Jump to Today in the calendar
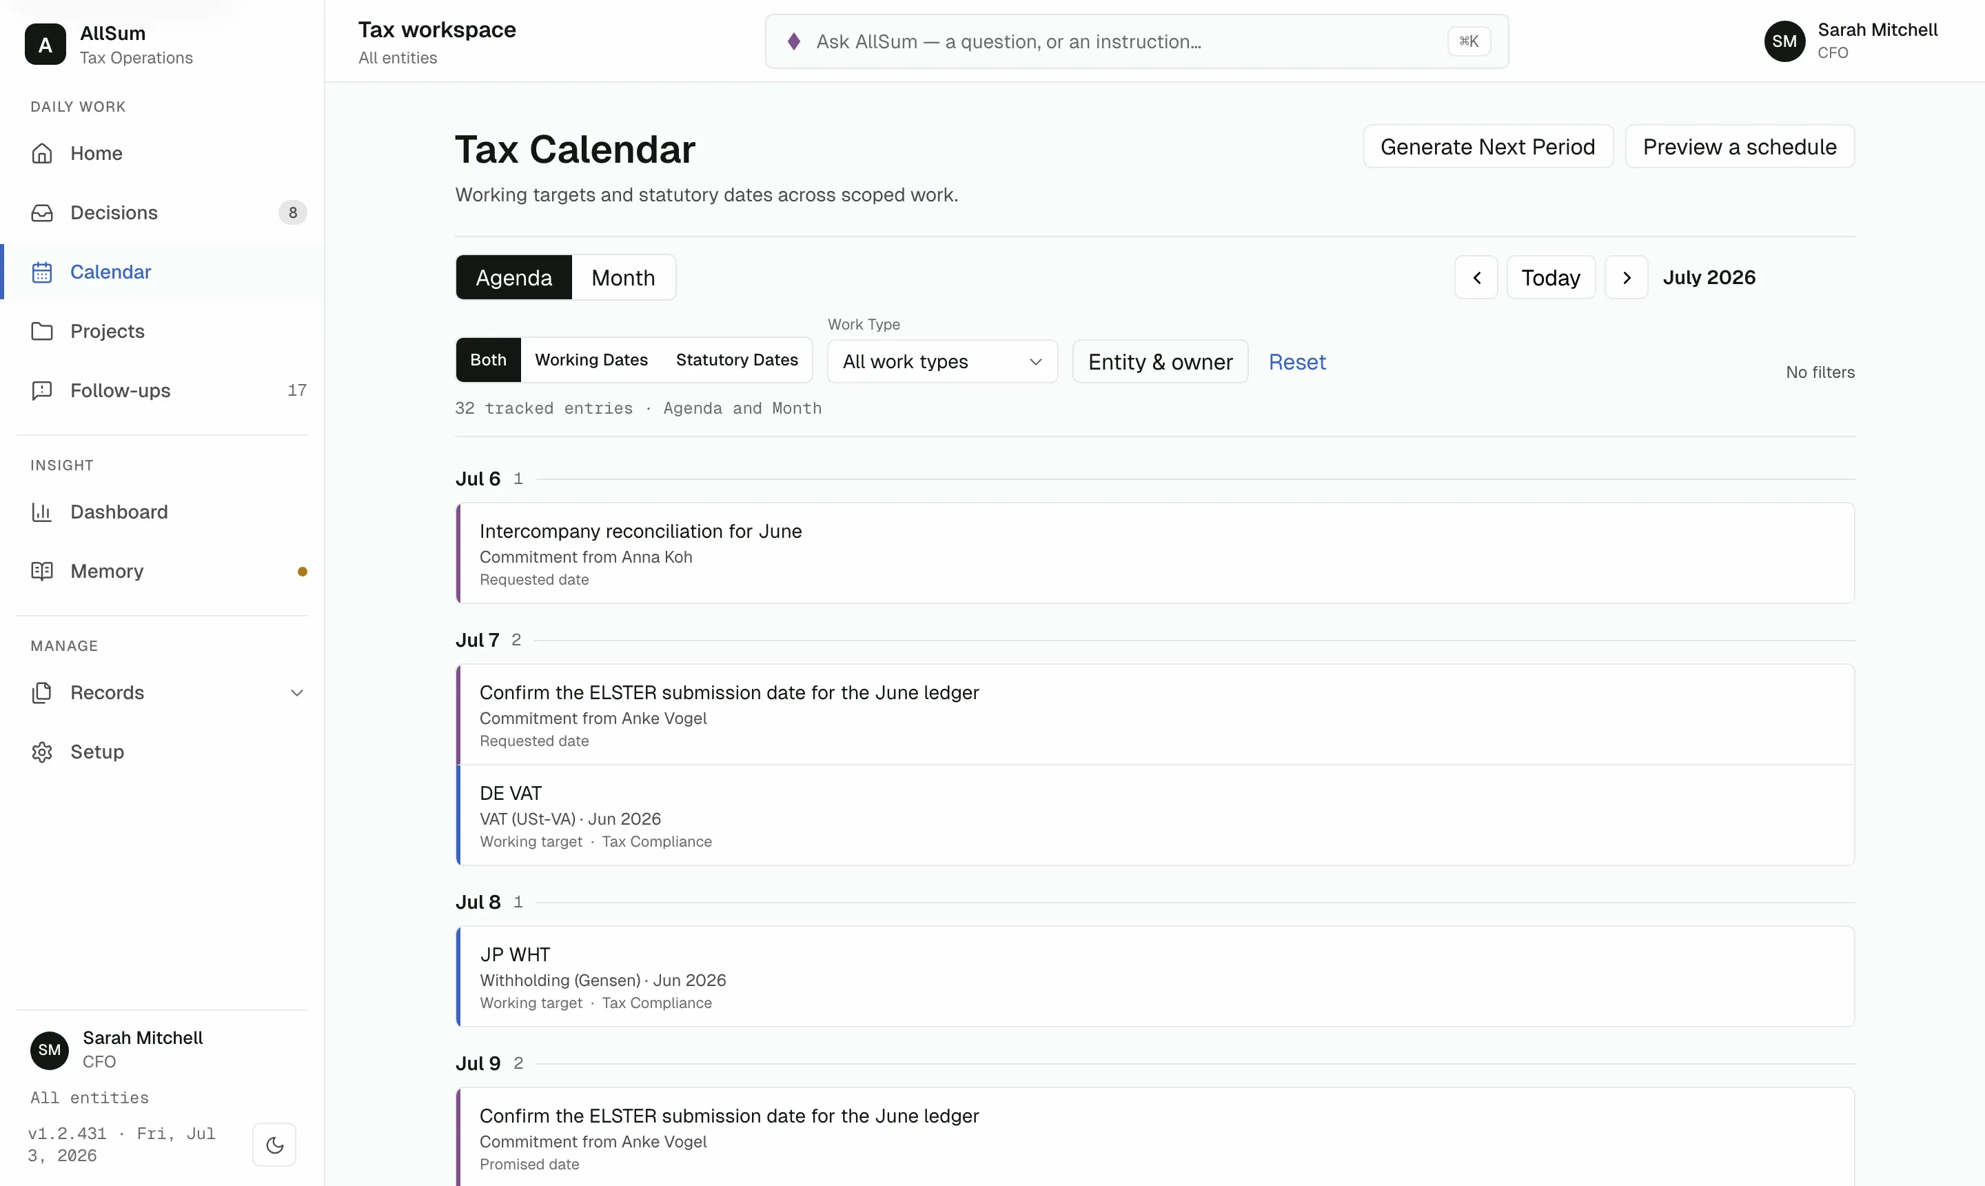Image resolution: width=1985 pixels, height=1186 pixels. pyautogui.click(x=1551, y=277)
